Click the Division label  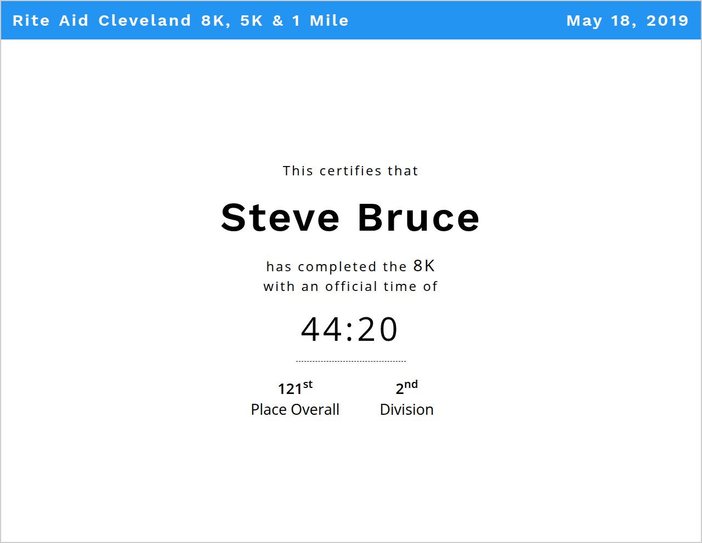[406, 409]
